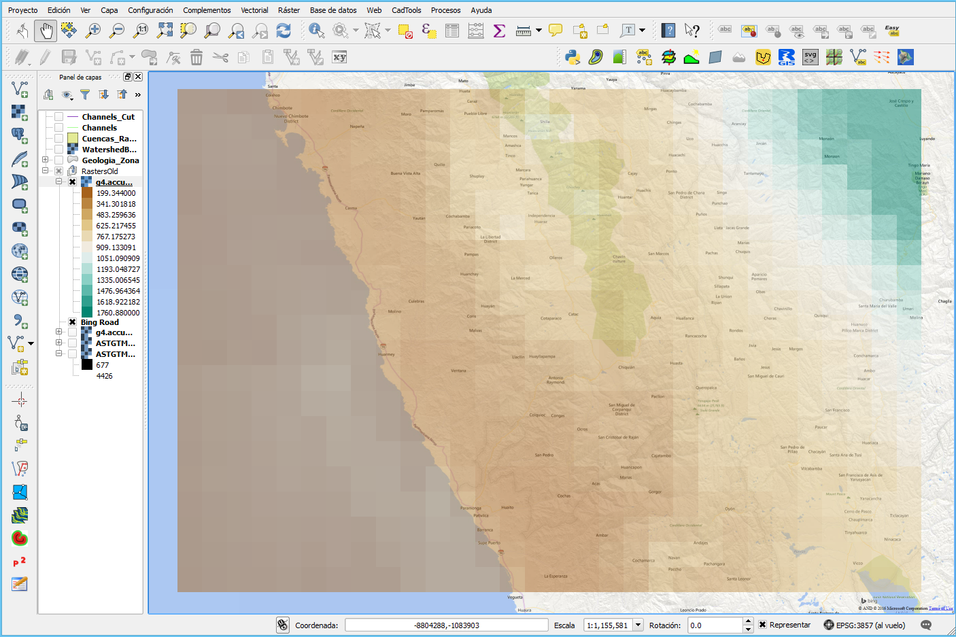This screenshot has height=637, width=956.
Task: Uncheck the Bing Road layer
Action: [72, 322]
